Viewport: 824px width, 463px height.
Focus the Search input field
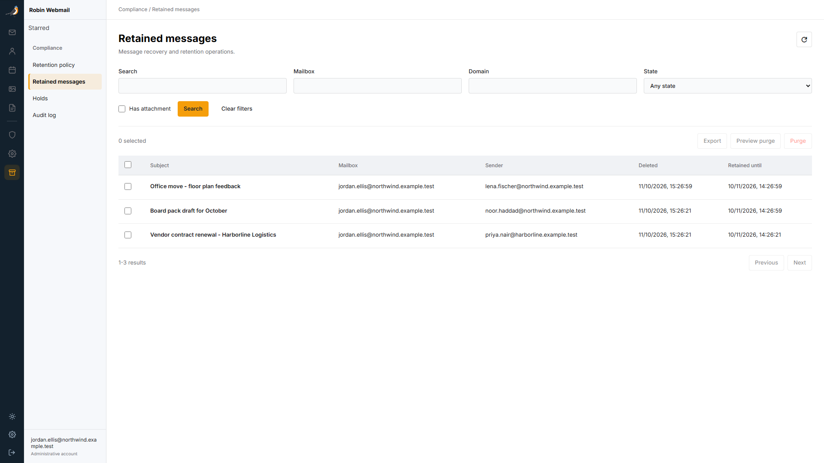pyautogui.click(x=203, y=86)
